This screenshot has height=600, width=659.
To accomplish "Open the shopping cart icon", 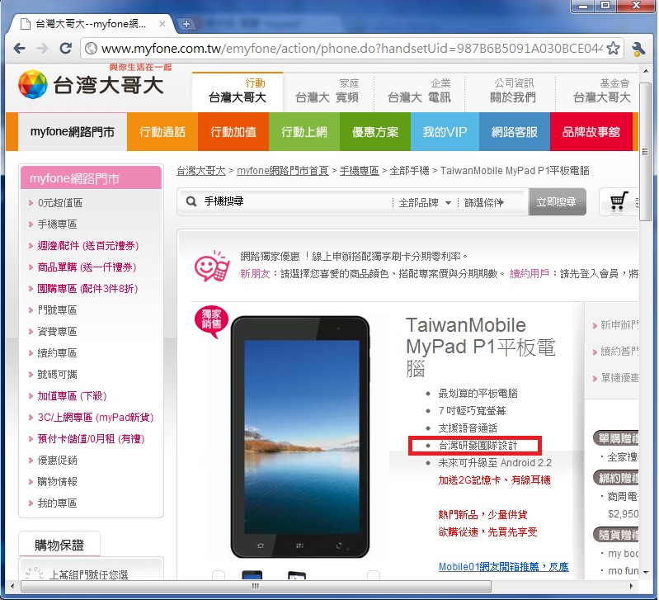I will click(619, 202).
